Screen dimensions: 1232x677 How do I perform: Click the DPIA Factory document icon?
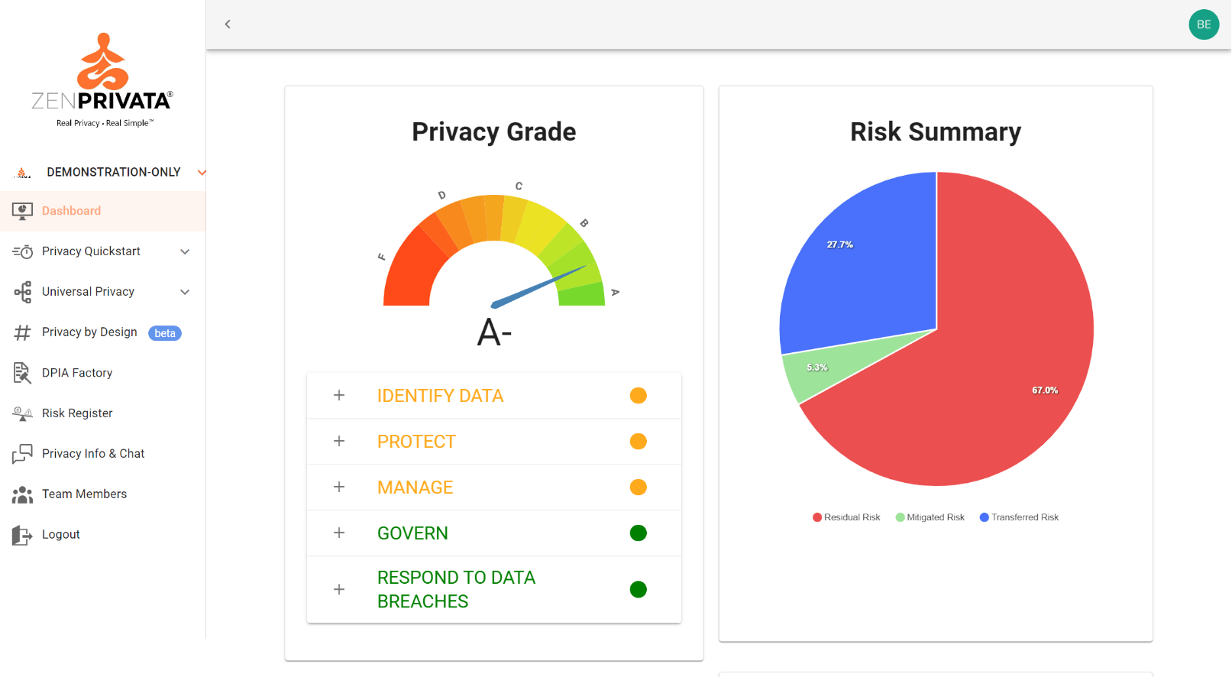[22, 373]
